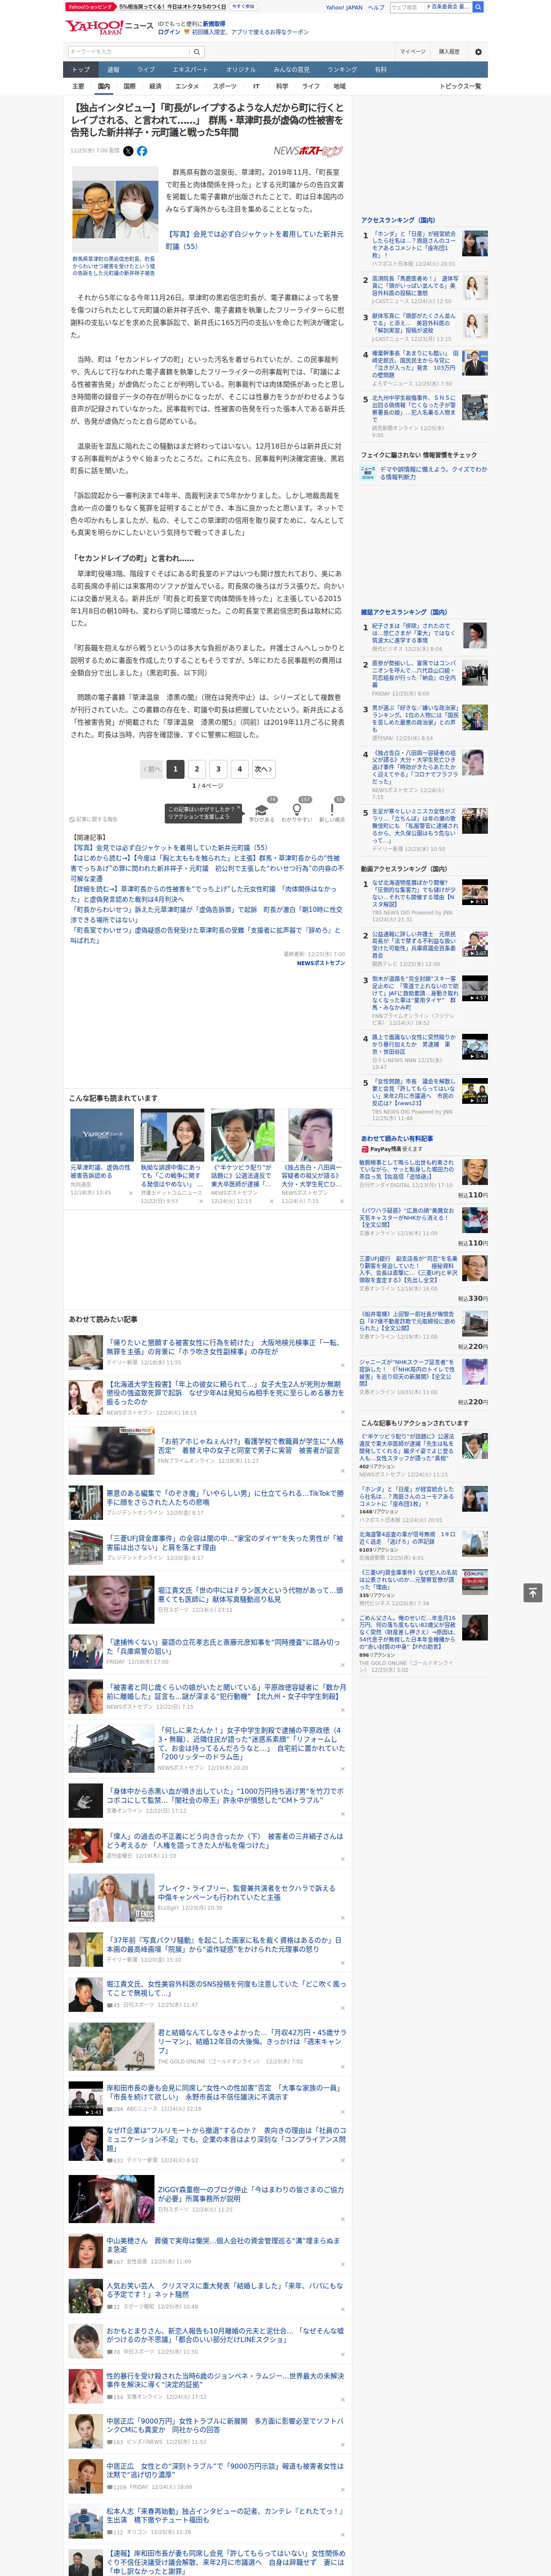Viewport: 551px width, 2576px height.
Task: Open the 主要 category tab
Action: (x=78, y=86)
